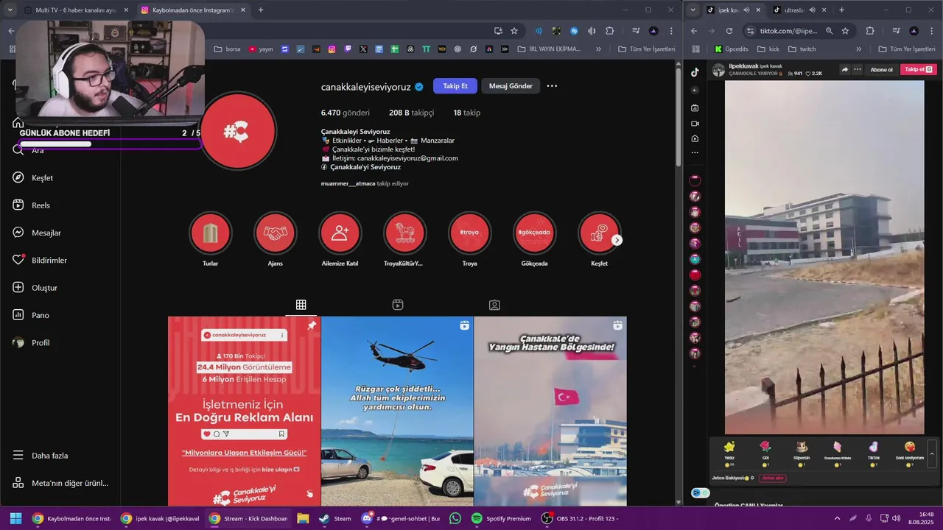Open Bildirimler notifications in sidebar

pyautogui.click(x=40, y=261)
